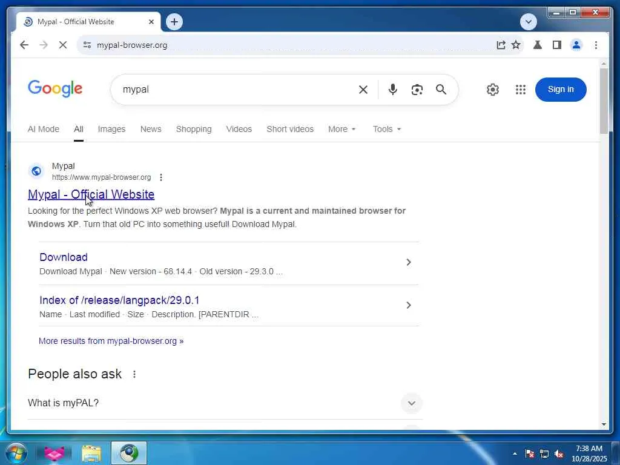Click the magnifier search button
This screenshot has width=620, height=465.
441,90
